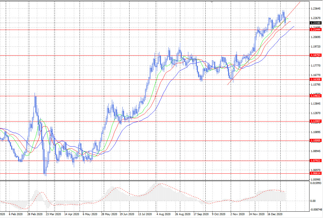Select the red level label 1.12007
The image size is (323, 218).
coord(316,121)
